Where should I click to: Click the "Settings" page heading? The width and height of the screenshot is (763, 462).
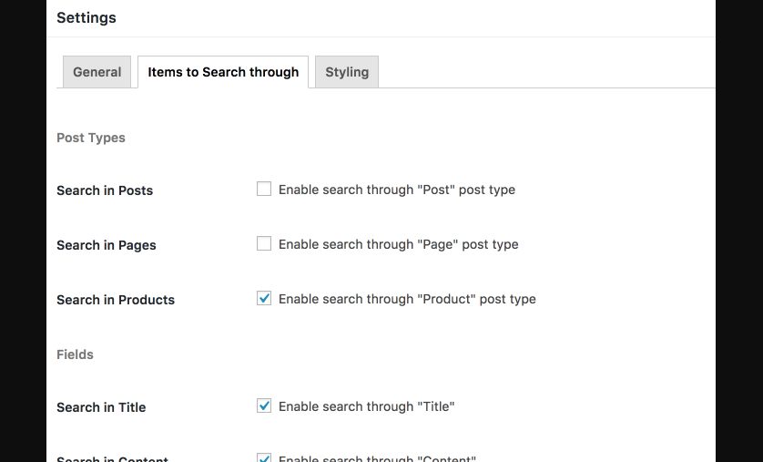[86, 17]
